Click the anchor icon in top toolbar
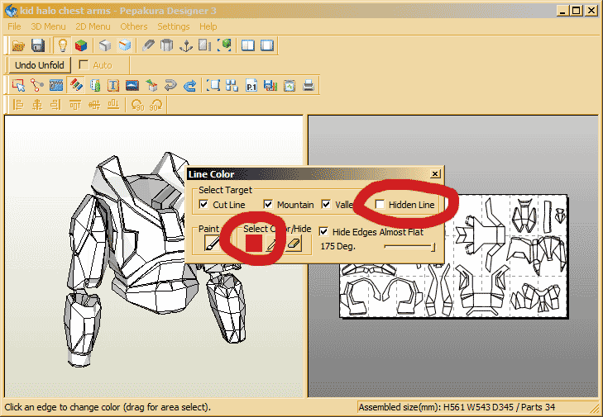The width and height of the screenshot is (603, 417). click(x=186, y=45)
